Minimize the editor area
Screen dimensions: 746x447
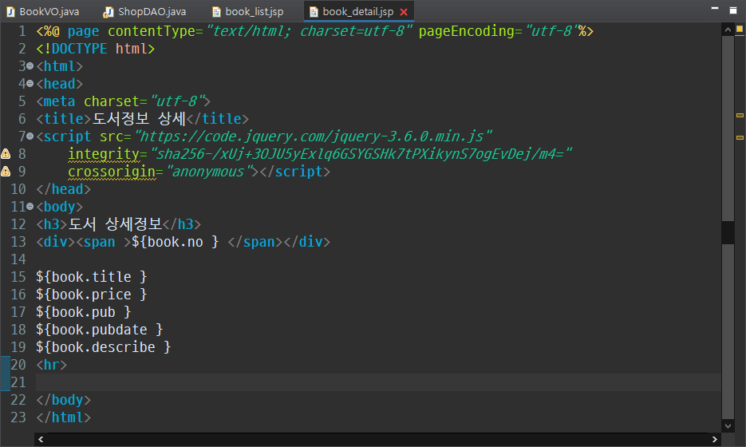tap(715, 8)
